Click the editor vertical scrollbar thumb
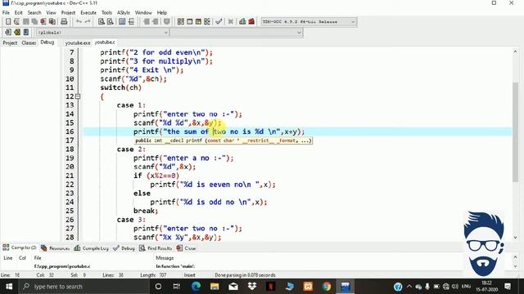 point(515,131)
